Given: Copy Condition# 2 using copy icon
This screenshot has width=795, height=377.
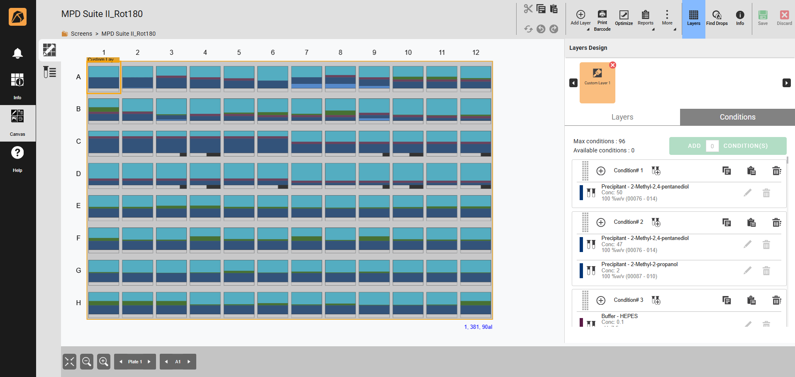Looking at the screenshot, I should point(726,222).
